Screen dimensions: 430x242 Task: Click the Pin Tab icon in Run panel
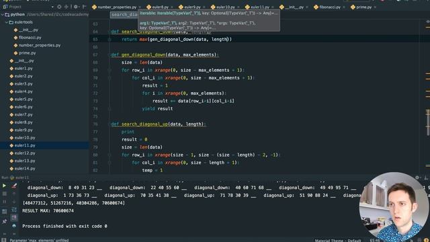5,221
